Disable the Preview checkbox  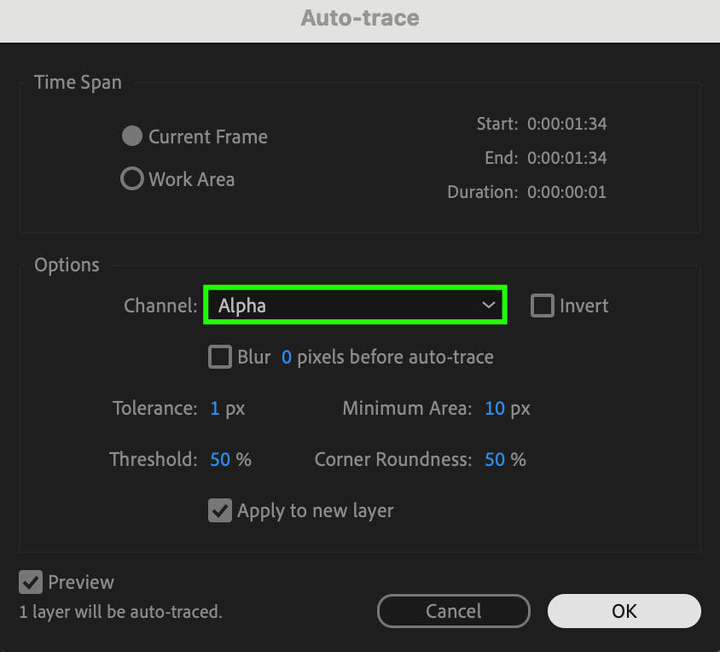(31, 583)
